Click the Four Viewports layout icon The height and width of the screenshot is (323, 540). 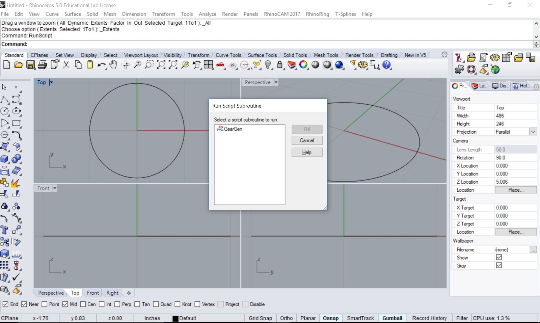pos(208,64)
